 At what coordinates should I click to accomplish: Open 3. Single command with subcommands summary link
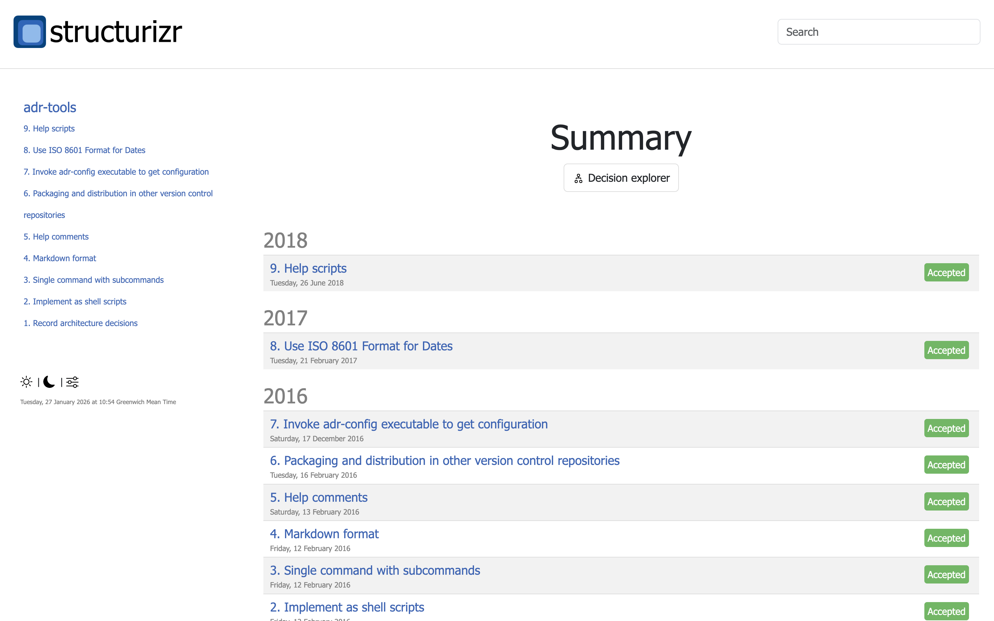point(375,570)
